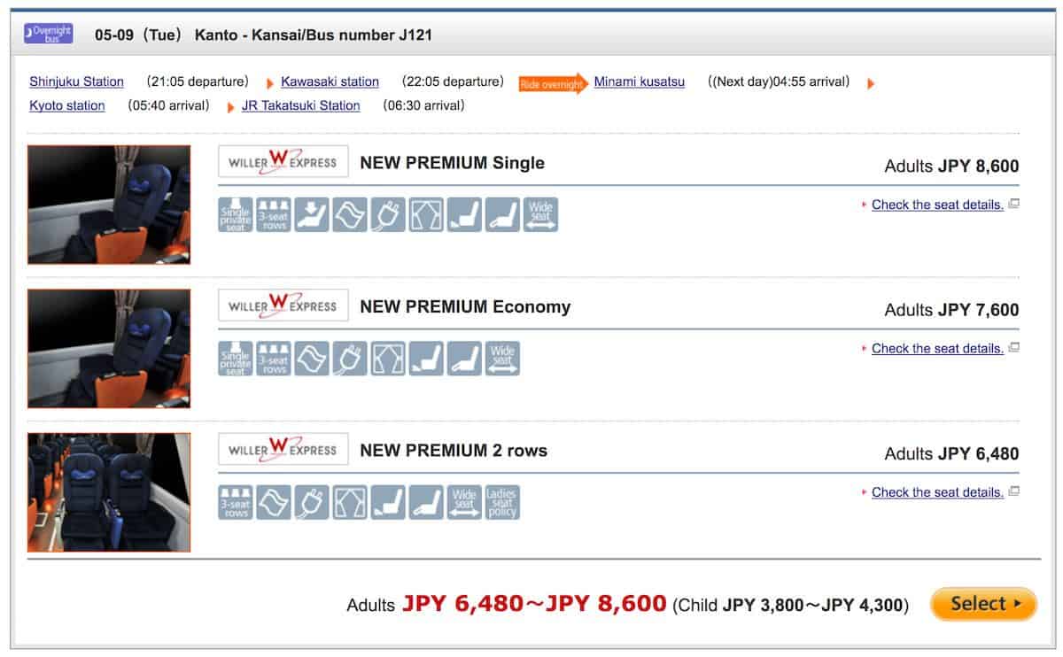Viewport: 1063px width, 657px height.
Task: Open the Shinjuku Station link
Action: [x=76, y=81]
